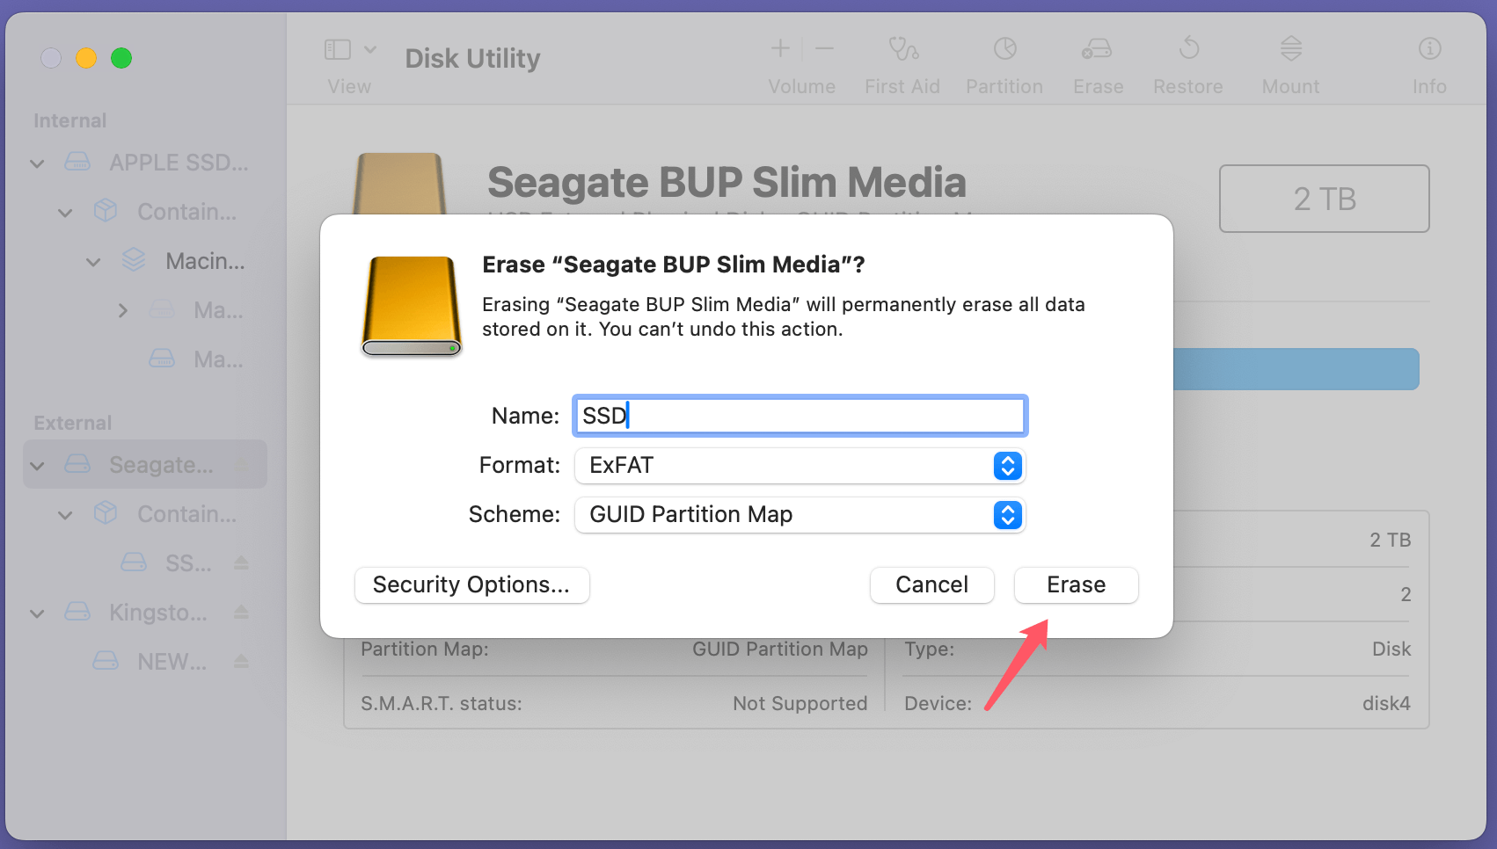Eject the NEW volume
This screenshot has height=849, width=1497.
point(242,661)
